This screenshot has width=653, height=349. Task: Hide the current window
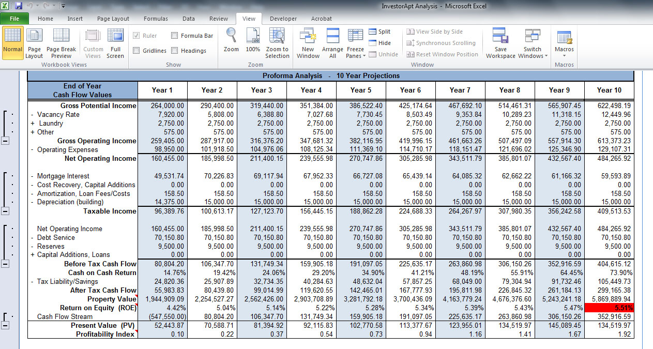[379, 43]
